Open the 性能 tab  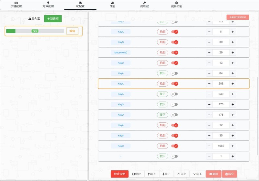click(112, 5)
